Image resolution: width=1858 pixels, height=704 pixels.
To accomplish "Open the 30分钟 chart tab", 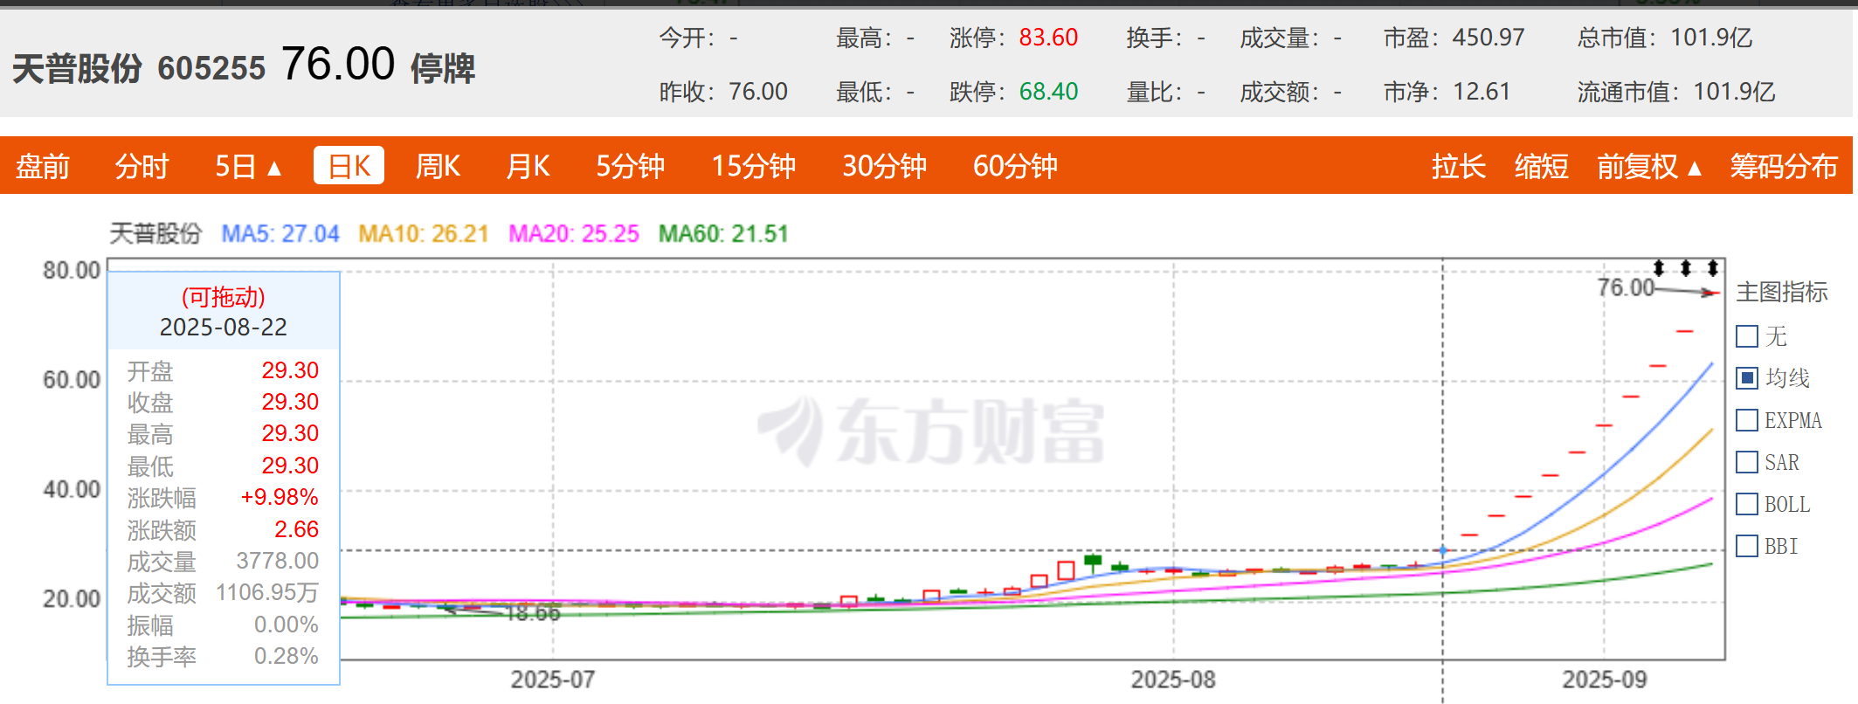I will (x=885, y=165).
